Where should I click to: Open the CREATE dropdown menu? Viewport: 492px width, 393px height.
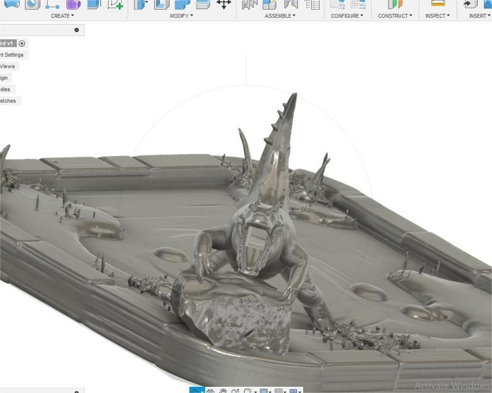(62, 16)
